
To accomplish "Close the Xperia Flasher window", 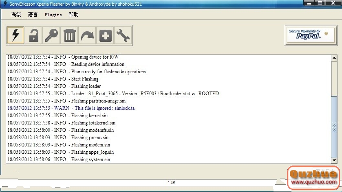I will pos(333,3).
